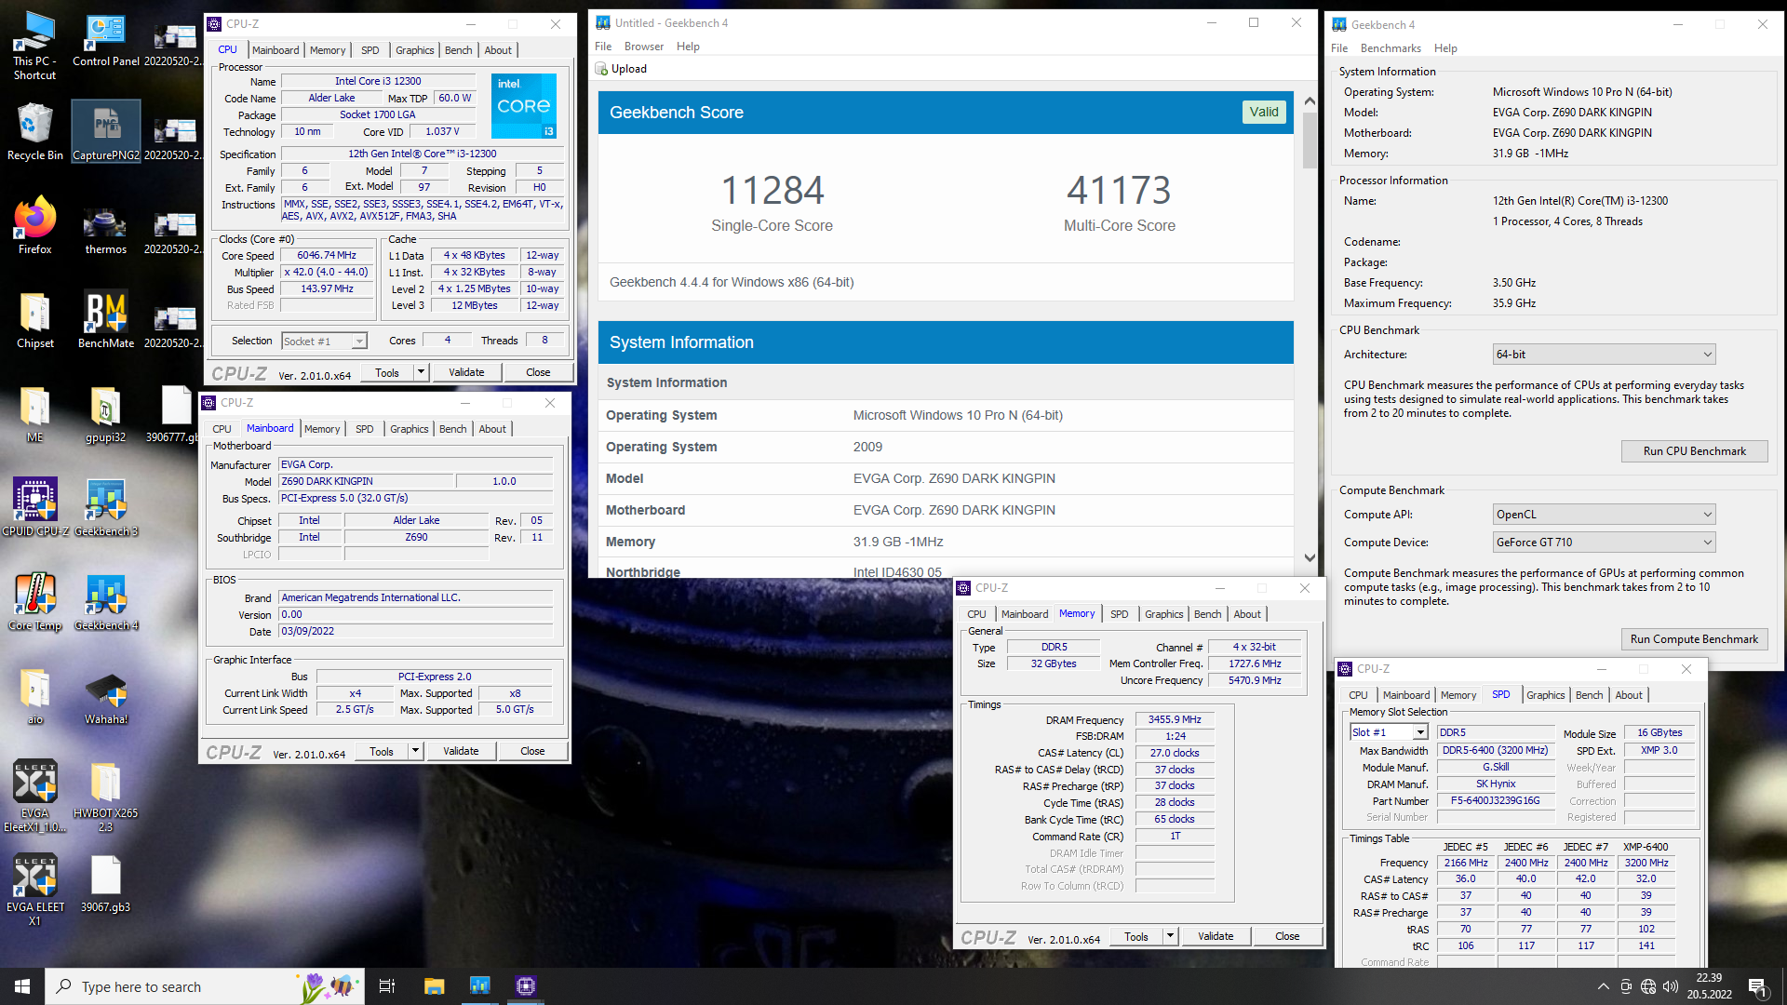Launch Core Temp desktop shortcut

click(34, 602)
